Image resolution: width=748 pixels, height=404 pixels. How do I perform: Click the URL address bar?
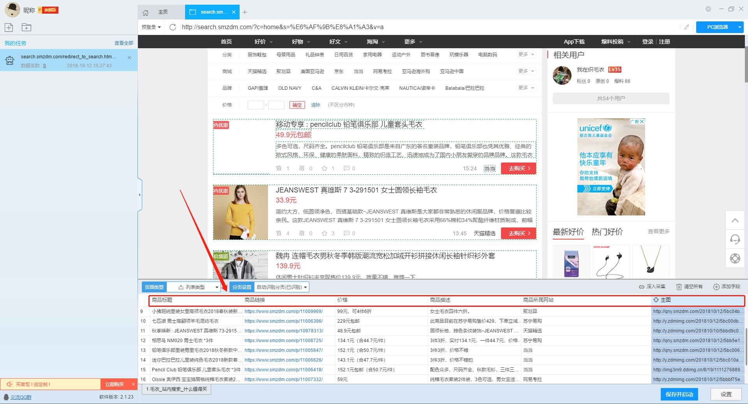(429, 27)
